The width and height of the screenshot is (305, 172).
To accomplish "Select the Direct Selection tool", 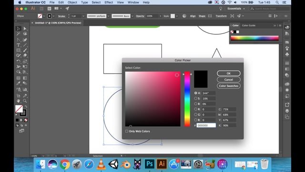I will [25, 29].
